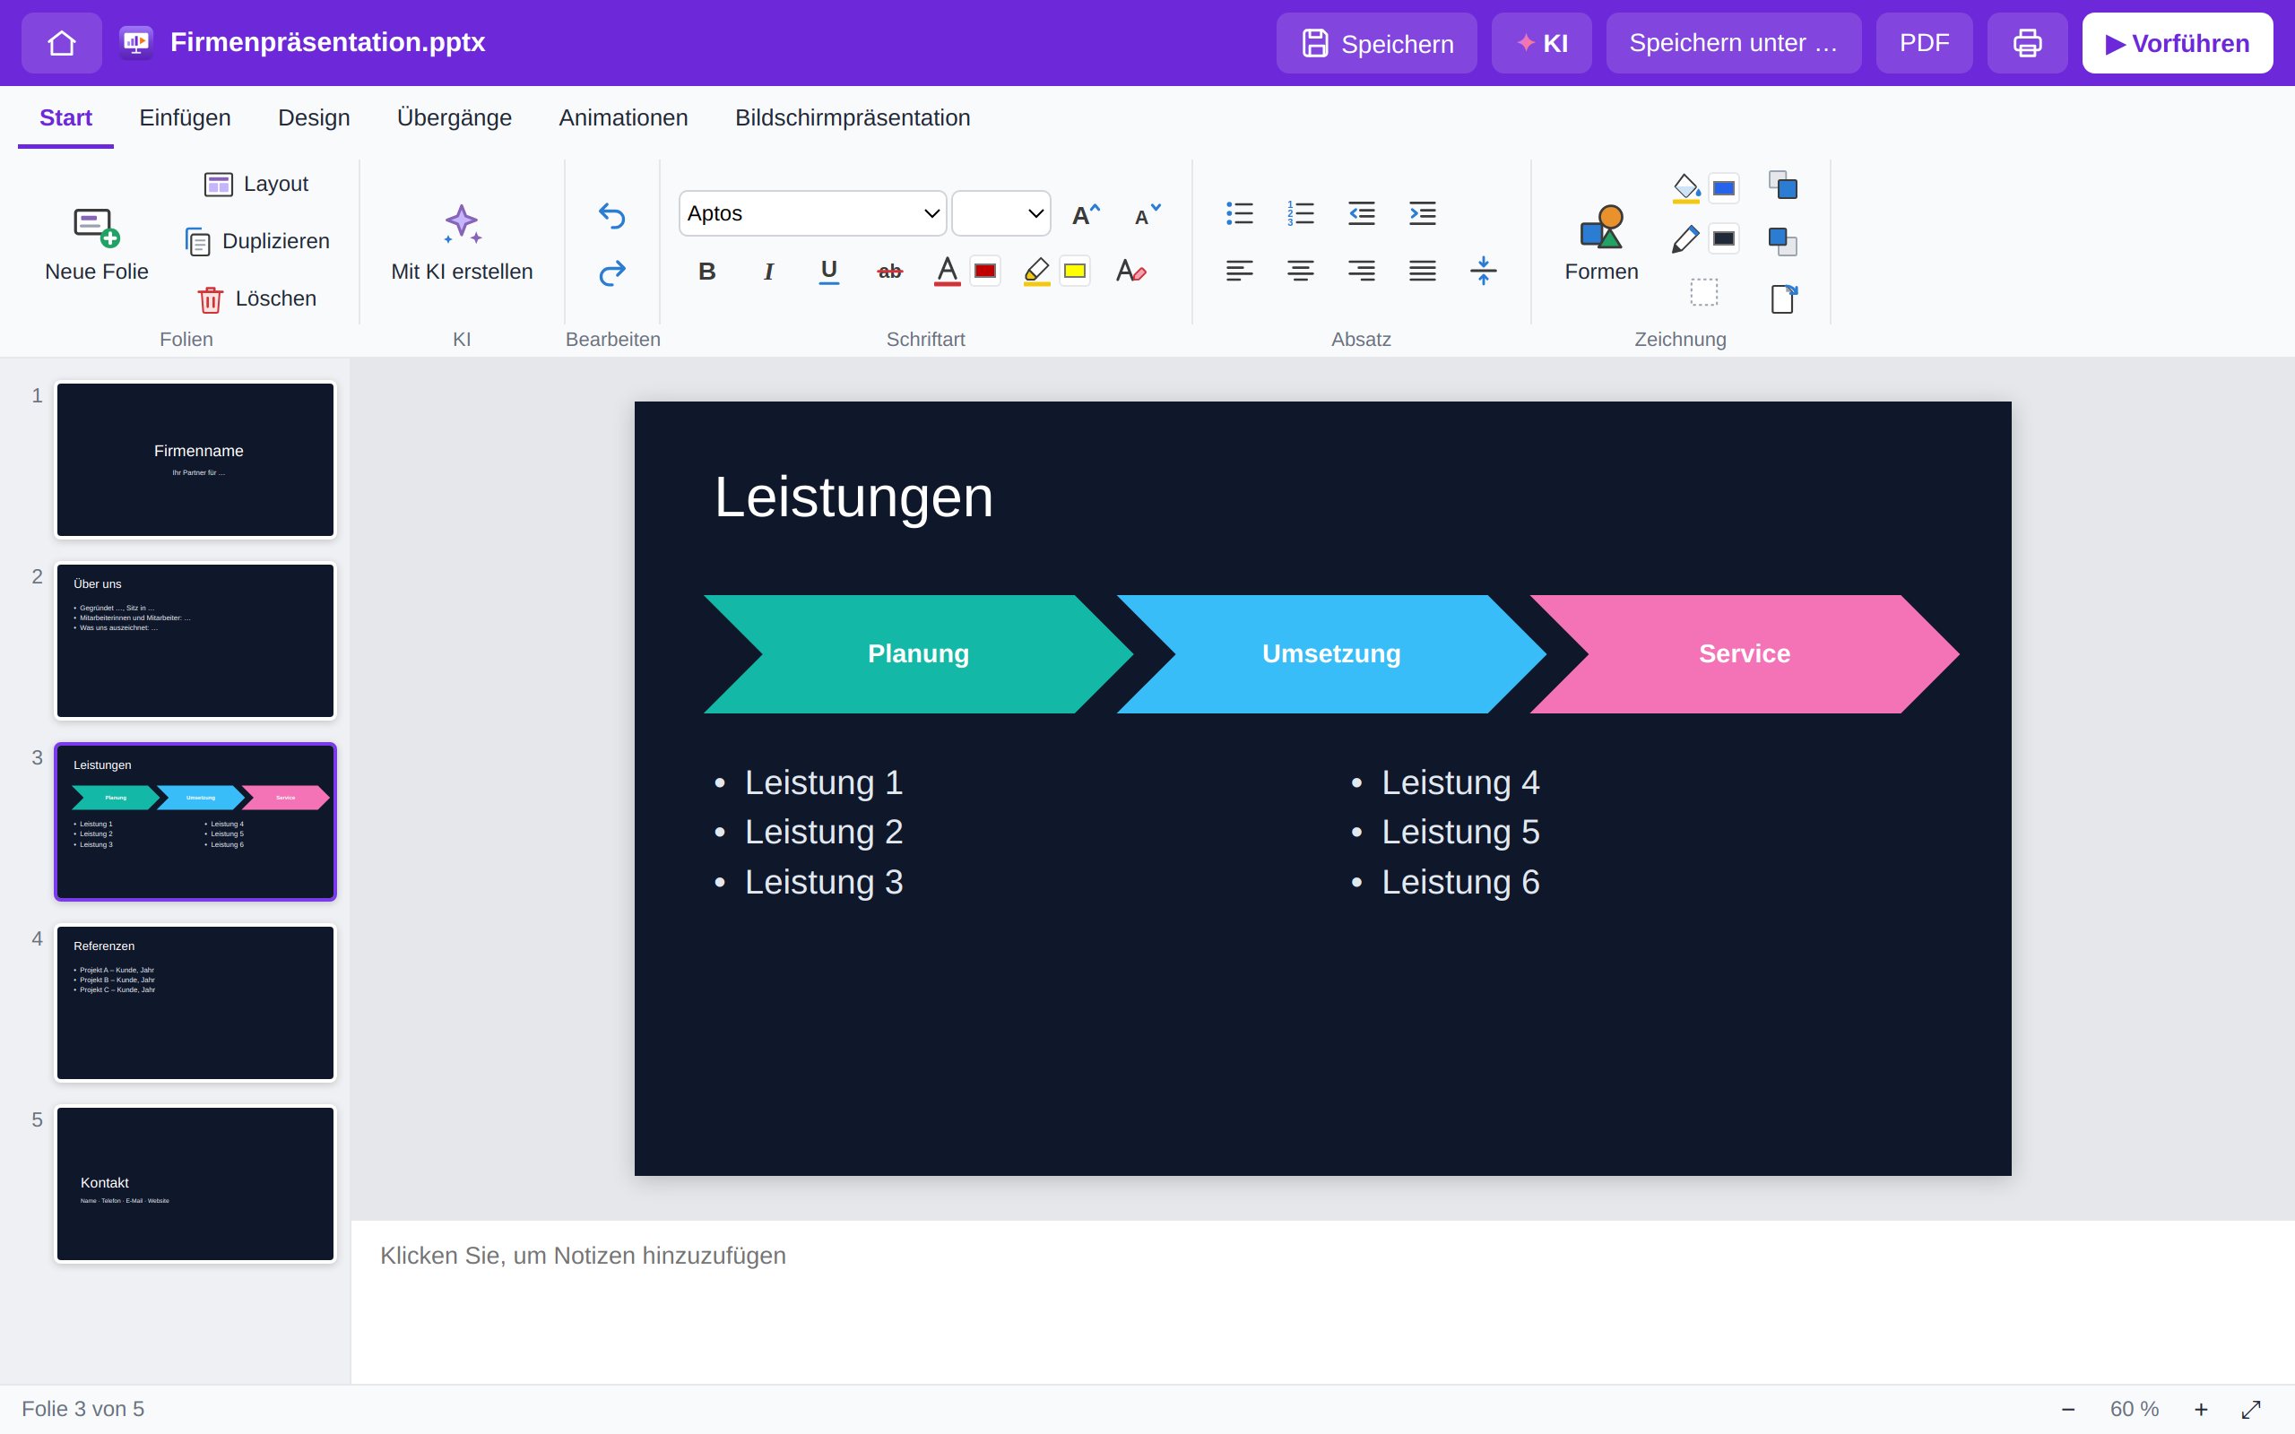Open the Aptos font family dropdown

[813, 213]
